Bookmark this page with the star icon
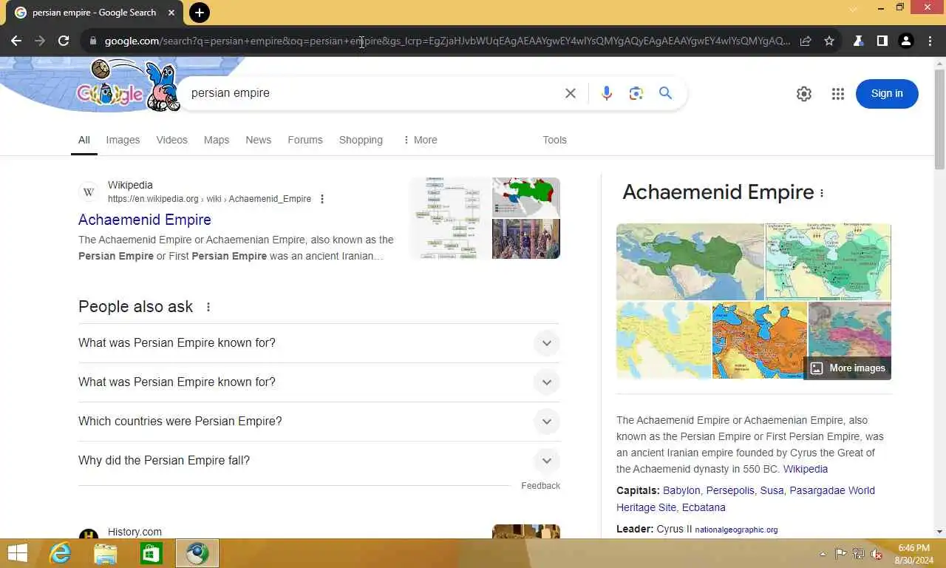 click(829, 41)
